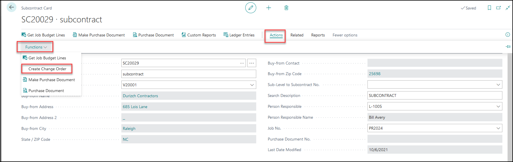This screenshot has height=162, width=513.
Task: Click the Durizch Contractors link
Action: coord(140,96)
